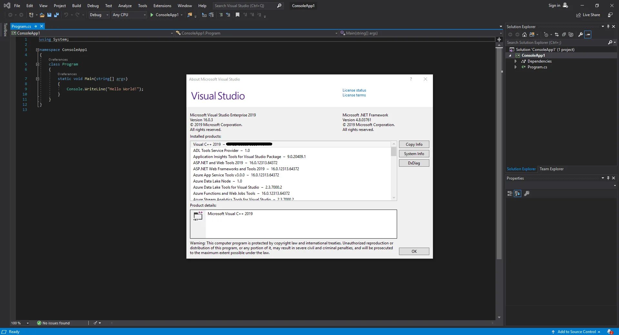This screenshot has height=335, width=619.
Task: Click OK in the About dialog
Action: [x=414, y=251]
